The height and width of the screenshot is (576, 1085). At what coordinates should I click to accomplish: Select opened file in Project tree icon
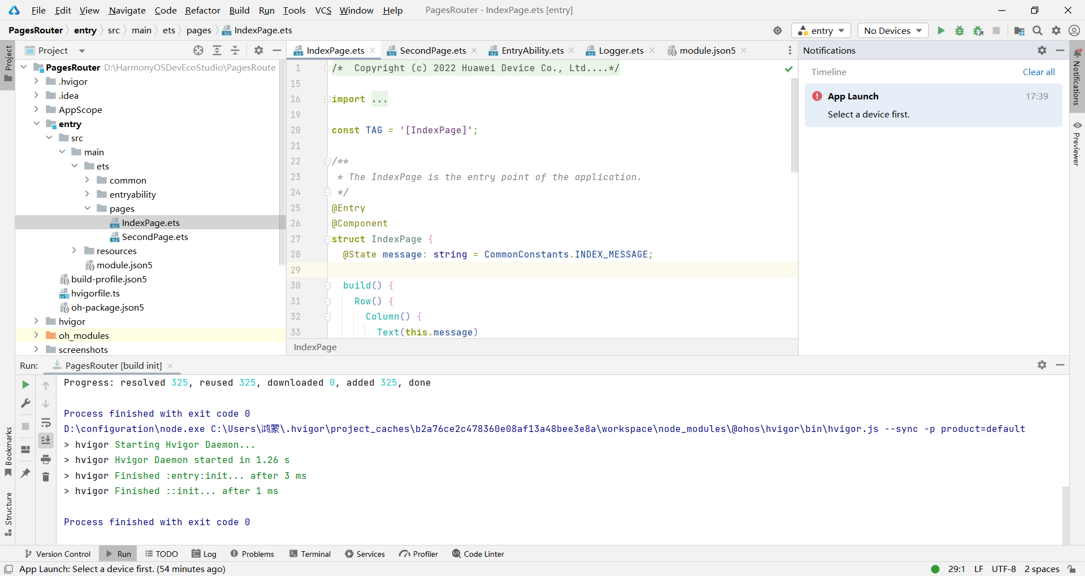tap(198, 50)
